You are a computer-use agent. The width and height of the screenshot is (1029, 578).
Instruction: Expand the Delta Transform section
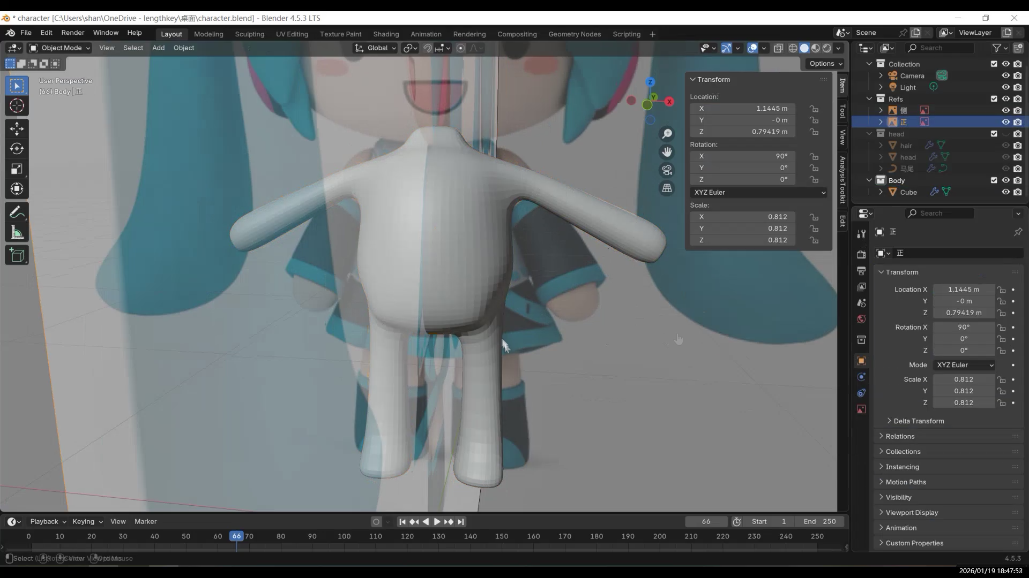click(x=919, y=421)
